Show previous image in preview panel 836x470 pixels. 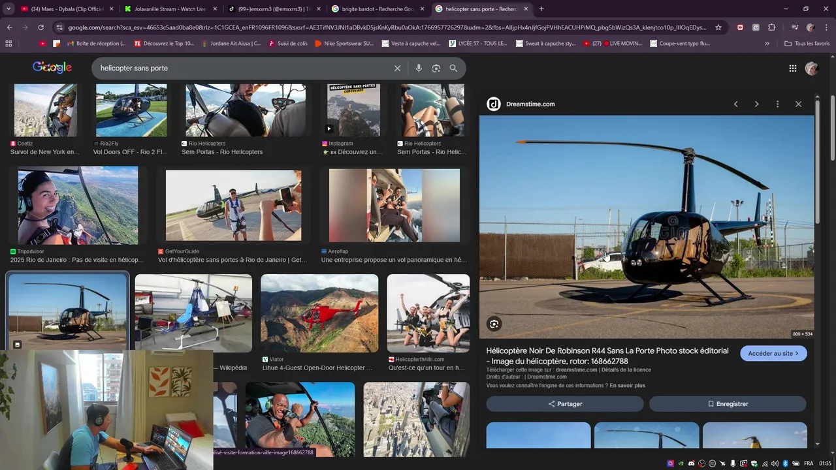click(x=735, y=104)
